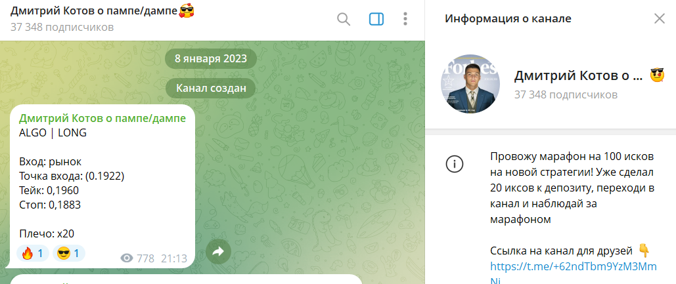676x284 pixels.
Task: Click the 21:13 message timestamp
Action: click(174, 258)
